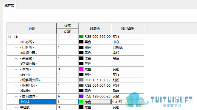This screenshot has width=197, height=110.
Task: Collapse the 线 tree node
Action: pos(9,37)
